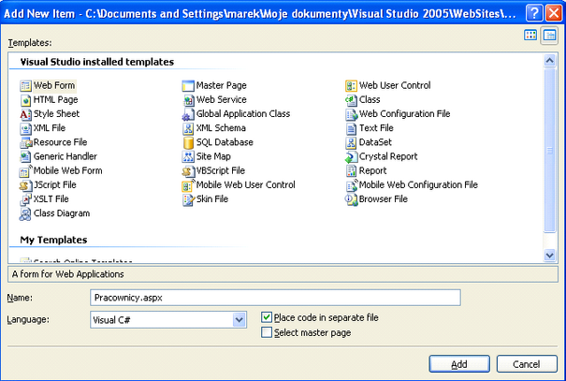Select the Master Page icon

pos(188,86)
